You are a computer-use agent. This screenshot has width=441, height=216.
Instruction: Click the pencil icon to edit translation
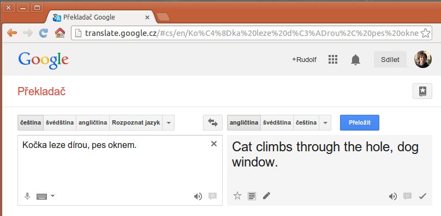pyautogui.click(x=266, y=196)
